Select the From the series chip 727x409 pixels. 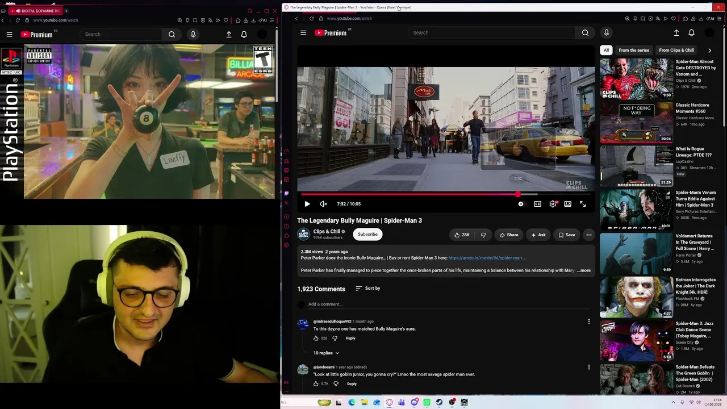click(x=634, y=50)
